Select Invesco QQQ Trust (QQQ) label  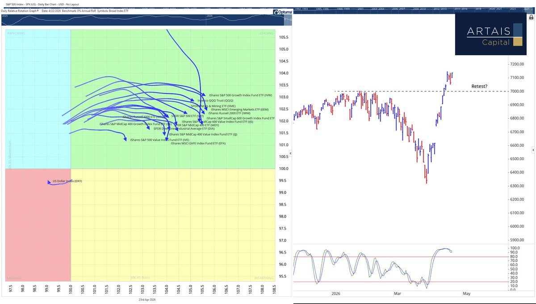(x=215, y=101)
